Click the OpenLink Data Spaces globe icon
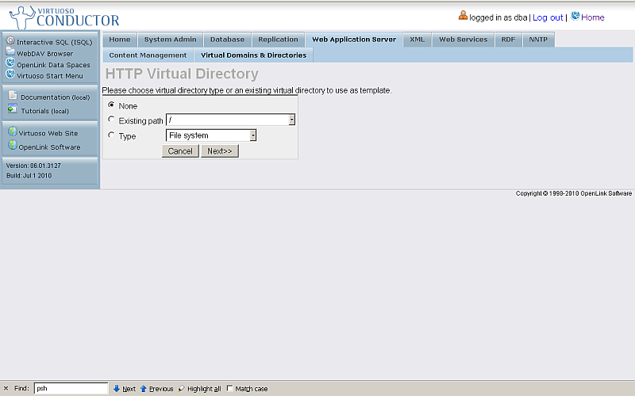Viewport: 635px width, 396px height. pyautogui.click(x=10, y=63)
